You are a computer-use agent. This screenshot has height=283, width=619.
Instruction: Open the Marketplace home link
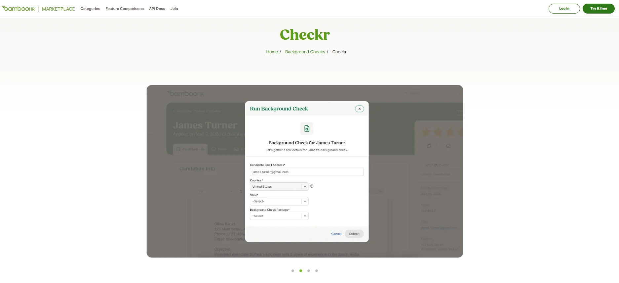coord(58,9)
